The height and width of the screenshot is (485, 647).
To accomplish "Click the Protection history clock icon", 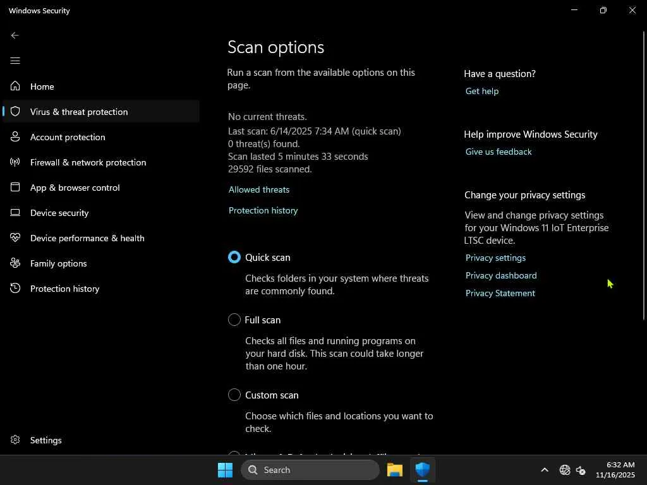I will click(15, 288).
